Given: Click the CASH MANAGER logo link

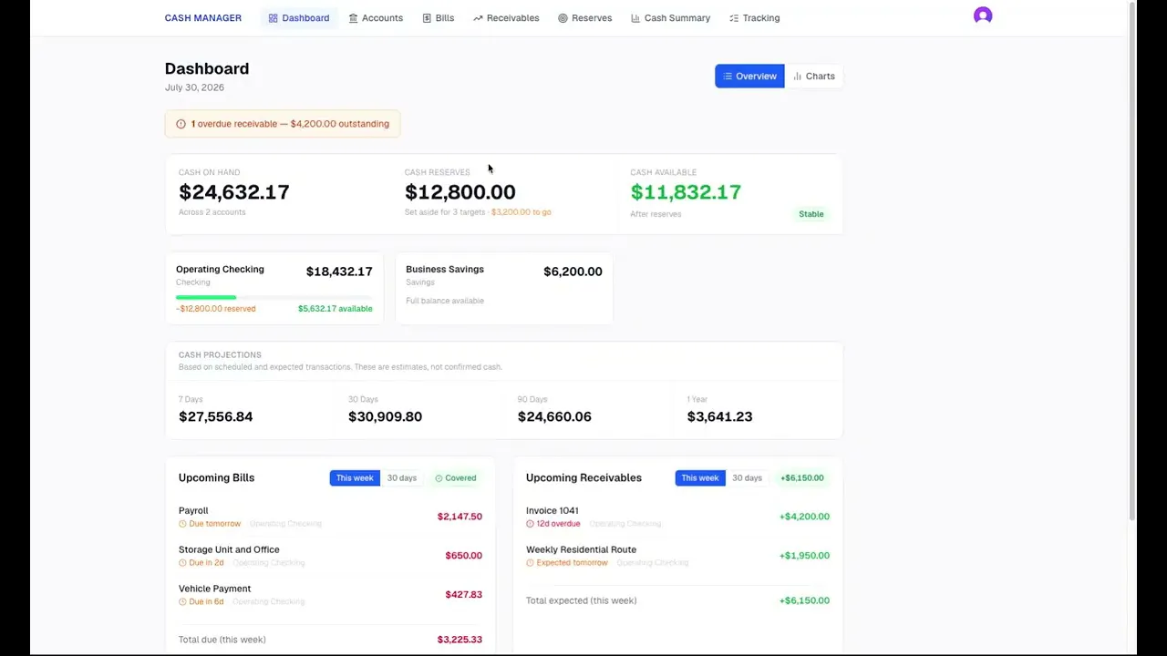Looking at the screenshot, I should click(203, 18).
